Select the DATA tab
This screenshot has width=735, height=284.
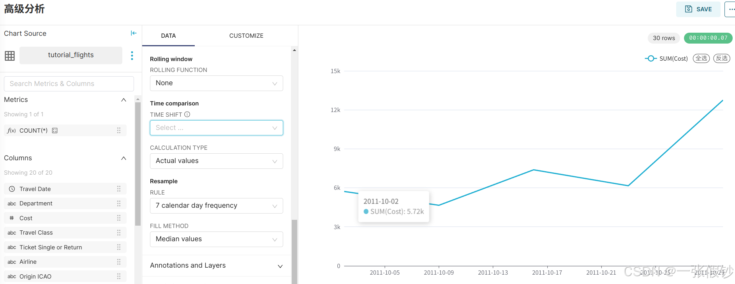pyautogui.click(x=168, y=36)
